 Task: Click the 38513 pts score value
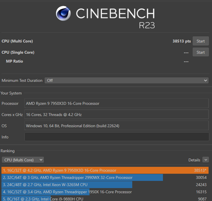[182, 41]
